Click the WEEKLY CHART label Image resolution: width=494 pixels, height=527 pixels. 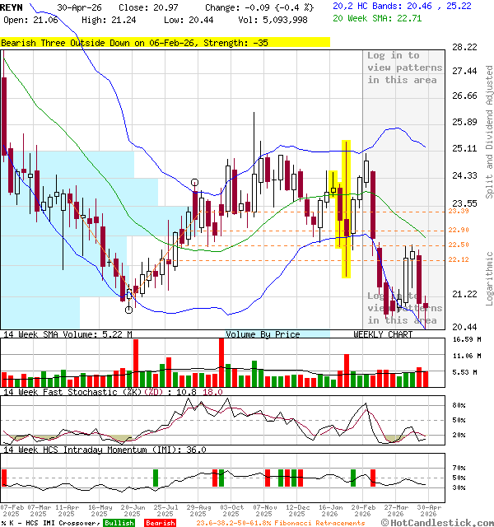click(383, 334)
